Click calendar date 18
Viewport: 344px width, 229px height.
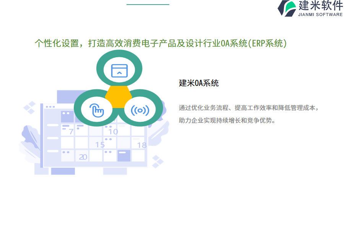pyautogui.click(x=142, y=145)
